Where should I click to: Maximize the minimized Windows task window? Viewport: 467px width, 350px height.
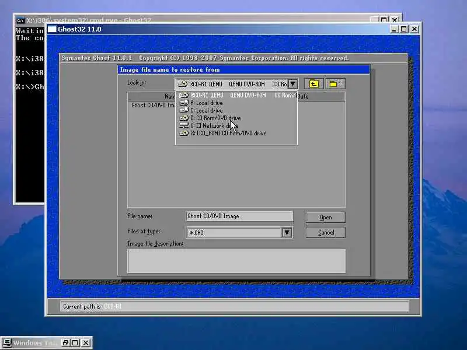[75, 343]
